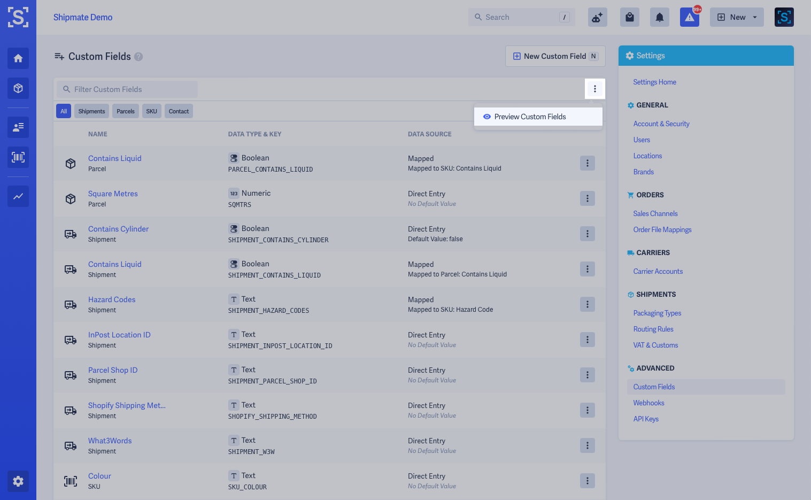Open Order File Mappings settings
The height and width of the screenshot is (500, 811).
point(662,229)
